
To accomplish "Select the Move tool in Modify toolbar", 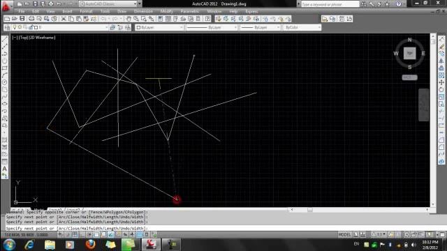I will (441, 82).
